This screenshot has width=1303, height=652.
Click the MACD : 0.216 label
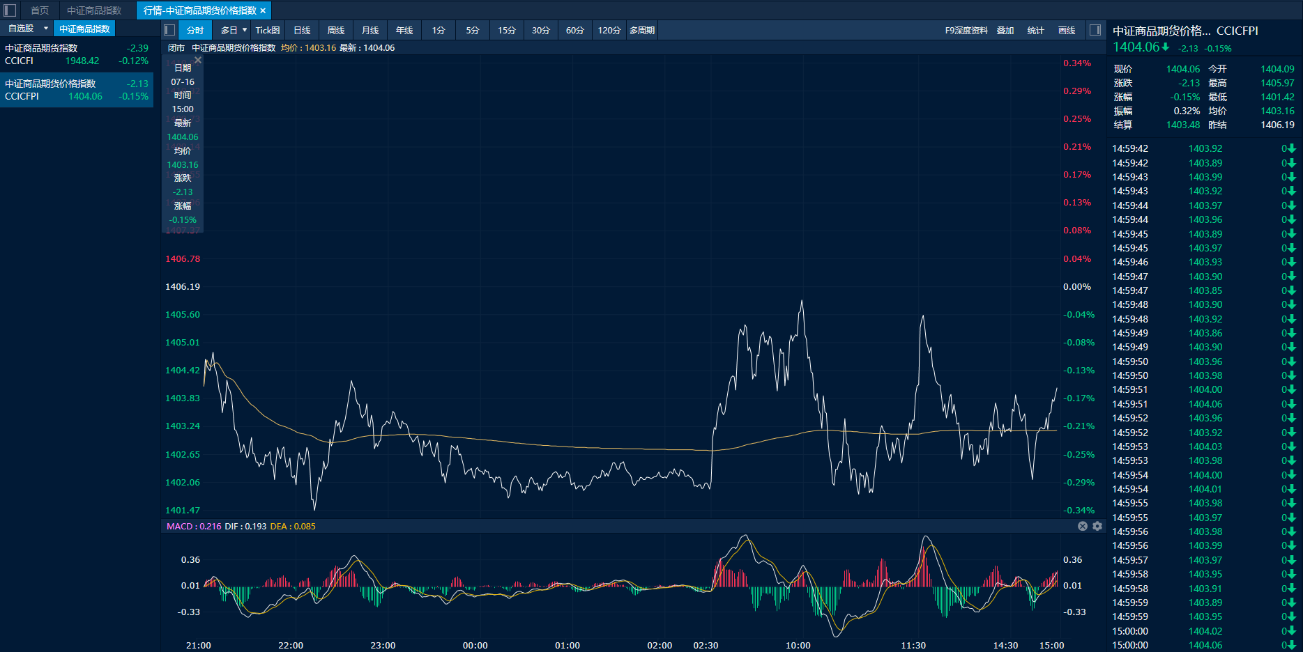(x=194, y=526)
